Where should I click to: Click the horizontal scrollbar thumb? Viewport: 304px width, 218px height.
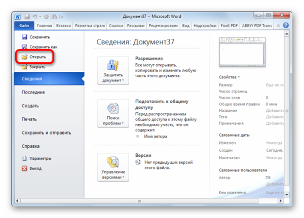pyautogui.click(x=139, y=201)
